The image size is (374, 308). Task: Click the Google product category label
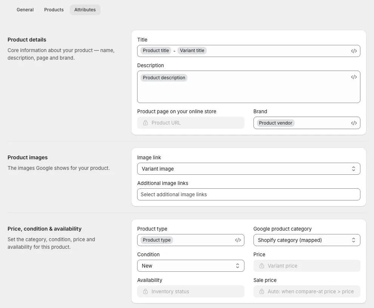[x=283, y=229]
